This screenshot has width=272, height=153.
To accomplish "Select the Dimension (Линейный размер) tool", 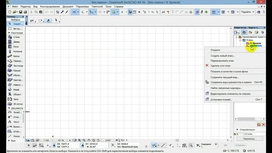I will (x=15, y=112).
